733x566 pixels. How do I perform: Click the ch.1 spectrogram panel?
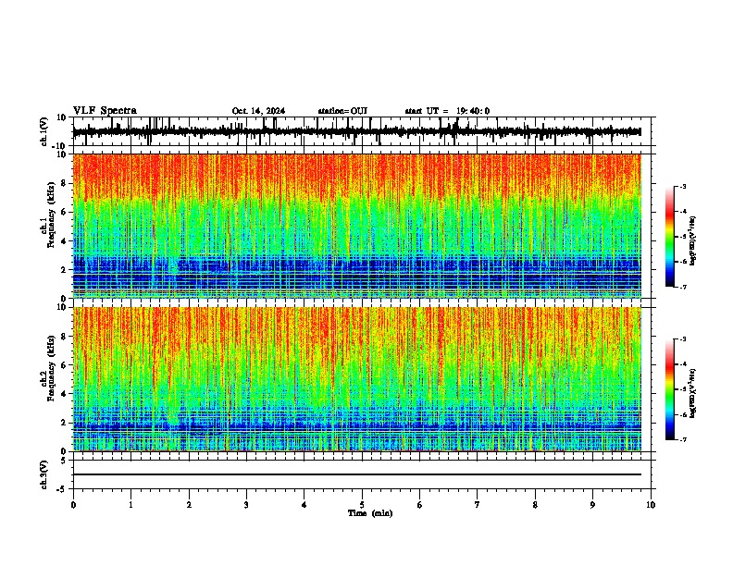click(x=357, y=226)
